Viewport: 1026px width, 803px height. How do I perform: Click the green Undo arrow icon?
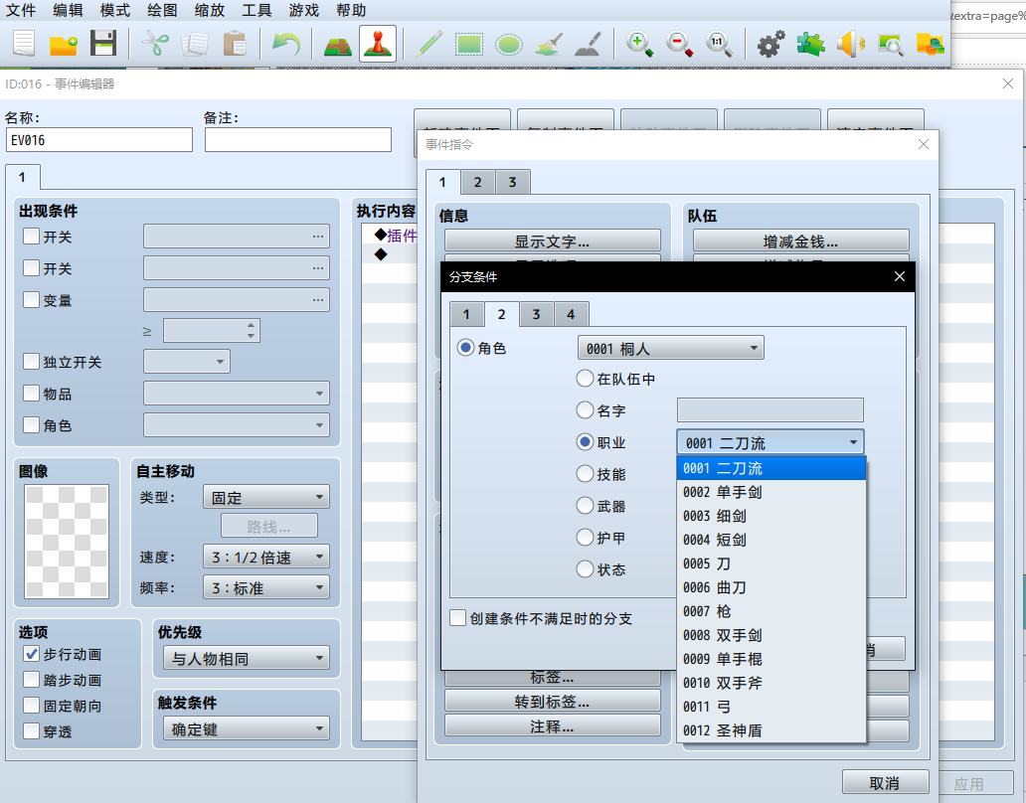click(x=286, y=44)
